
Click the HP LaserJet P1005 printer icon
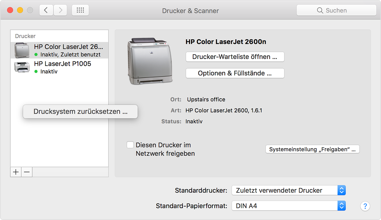22,67
